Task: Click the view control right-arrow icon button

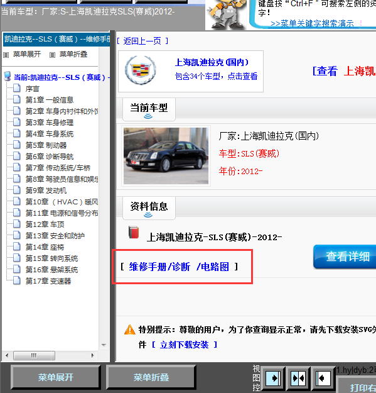Action: point(272,378)
